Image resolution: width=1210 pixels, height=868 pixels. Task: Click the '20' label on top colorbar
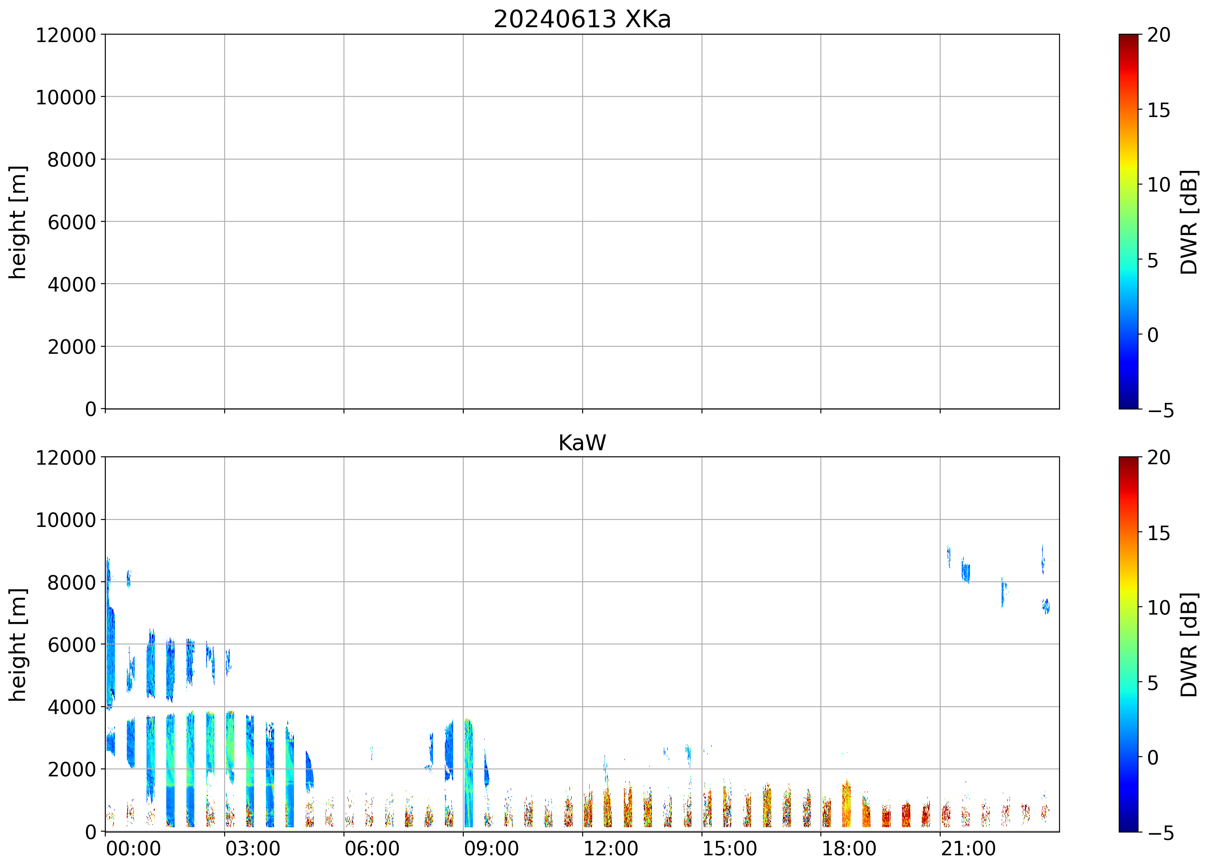(x=1158, y=35)
